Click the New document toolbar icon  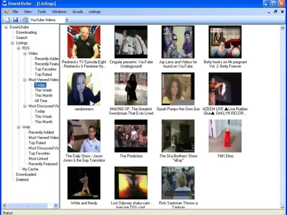[x=8, y=20]
